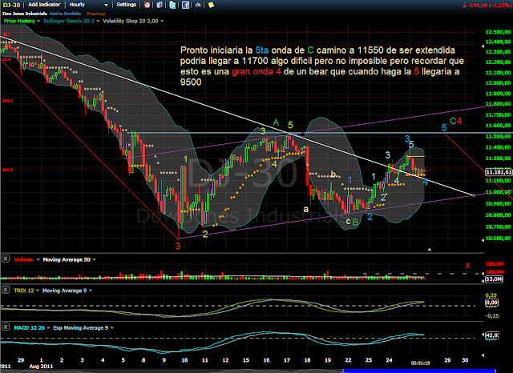Image resolution: width=513 pixels, height=373 pixels.
Task: Click the Add Indicator button
Action: [x=44, y=5]
